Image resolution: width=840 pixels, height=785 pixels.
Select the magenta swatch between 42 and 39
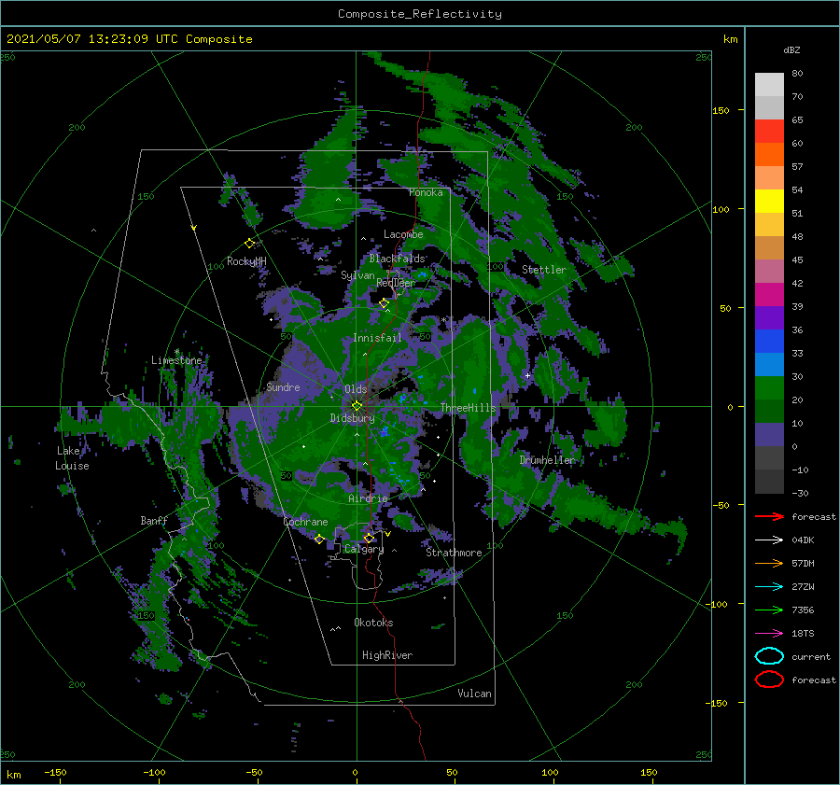click(769, 294)
